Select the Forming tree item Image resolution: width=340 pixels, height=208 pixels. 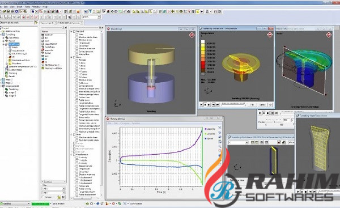click(13, 73)
